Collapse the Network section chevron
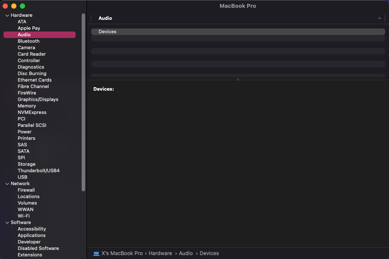Image resolution: width=389 pixels, height=259 pixels. click(x=7, y=183)
